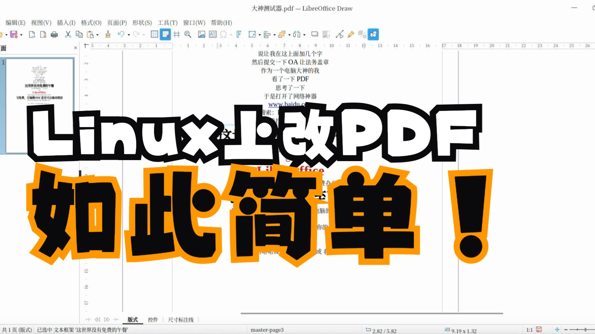Toggle the Extrusion 3D icon

(362, 34)
